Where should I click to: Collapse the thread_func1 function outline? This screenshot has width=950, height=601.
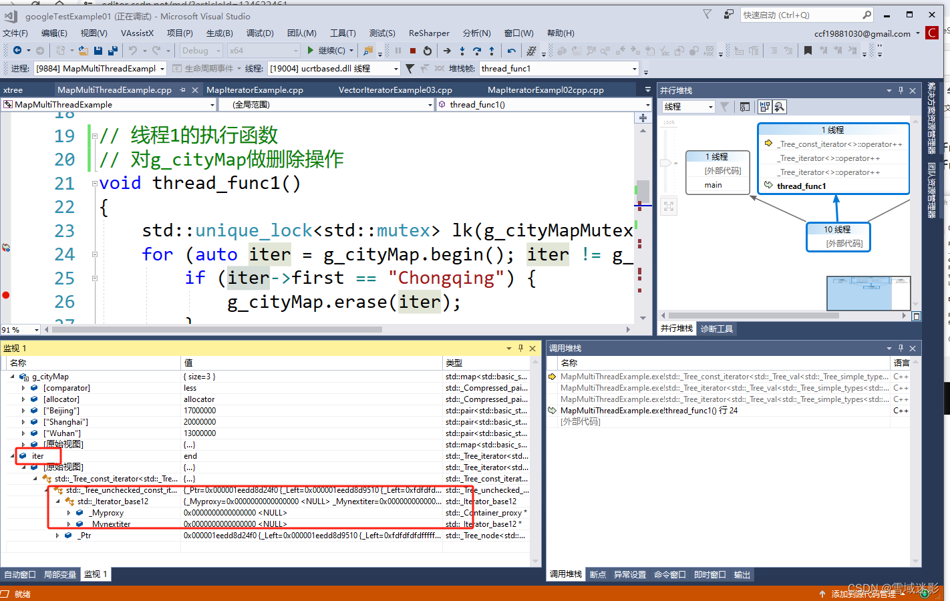[94, 183]
